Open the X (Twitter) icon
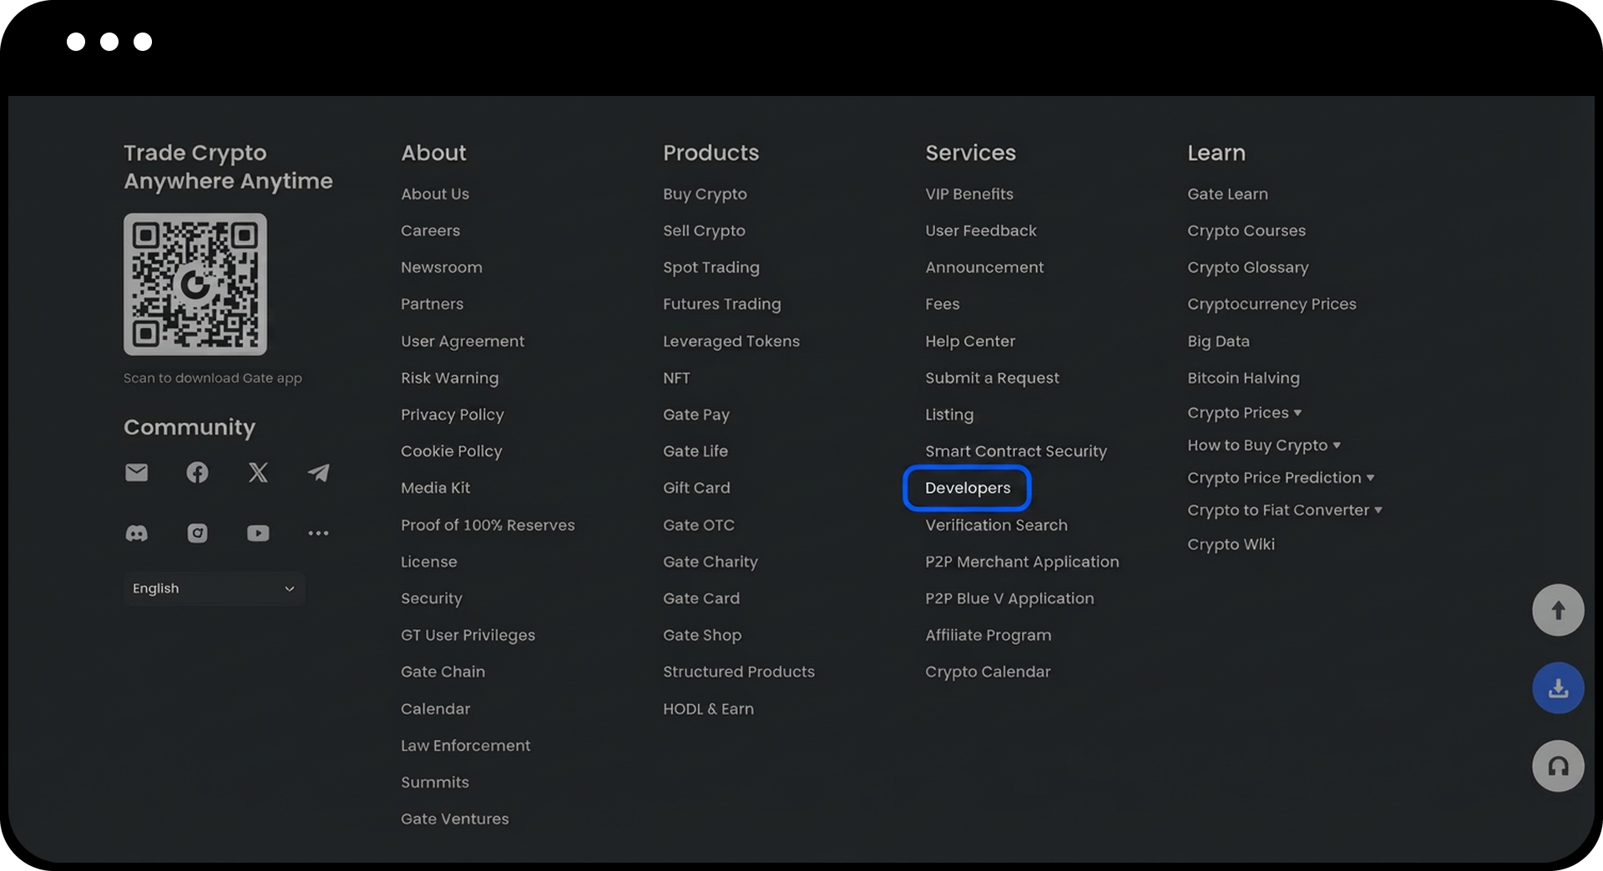The height and width of the screenshot is (871, 1603). [x=258, y=473]
